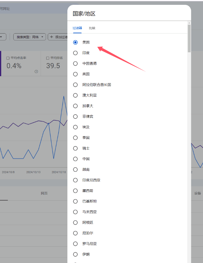Click the help icon under average CTR

coord(36,72)
